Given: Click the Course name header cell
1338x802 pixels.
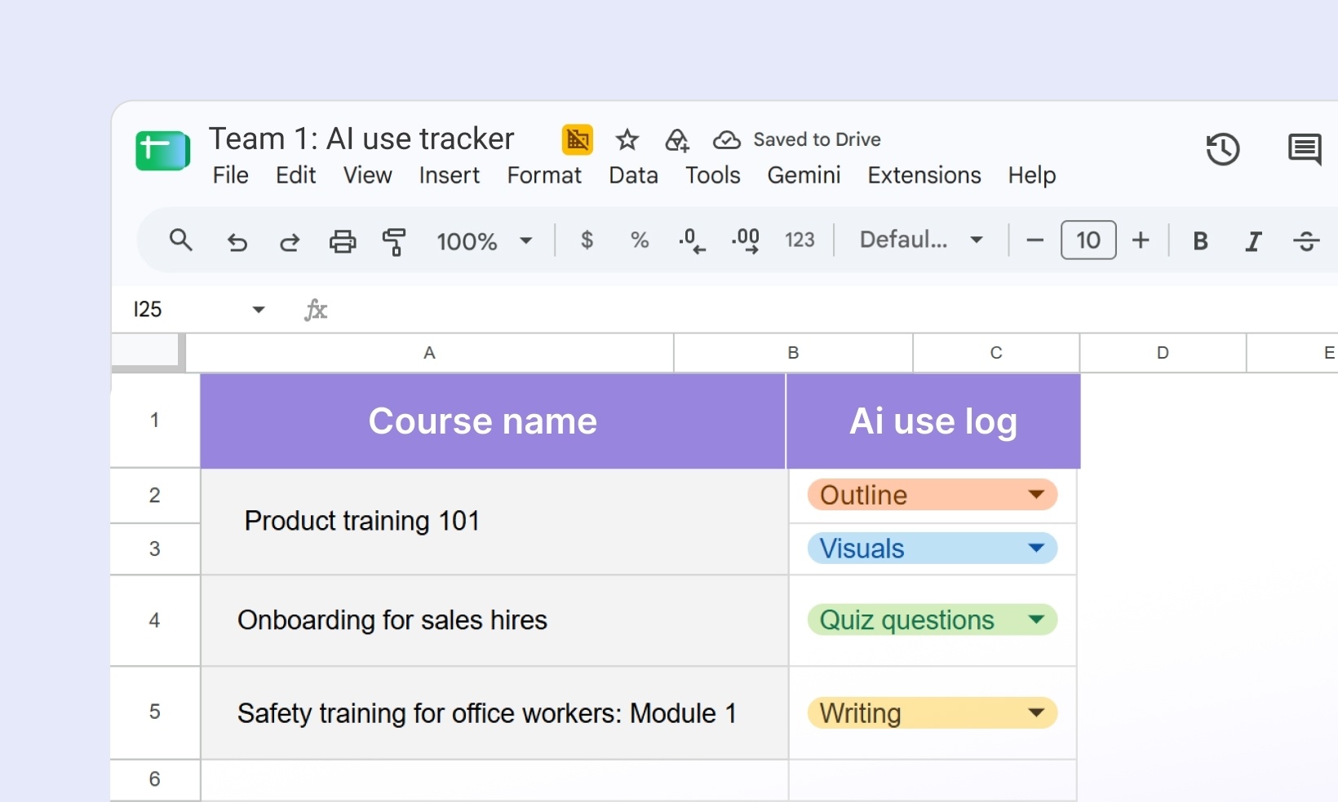Looking at the screenshot, I should [493, 421].
